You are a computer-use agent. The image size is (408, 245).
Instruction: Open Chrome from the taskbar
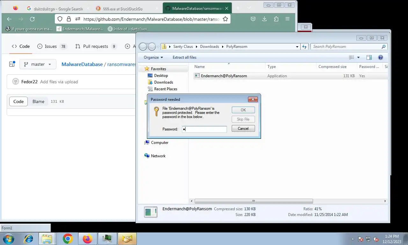coord(68,239)
